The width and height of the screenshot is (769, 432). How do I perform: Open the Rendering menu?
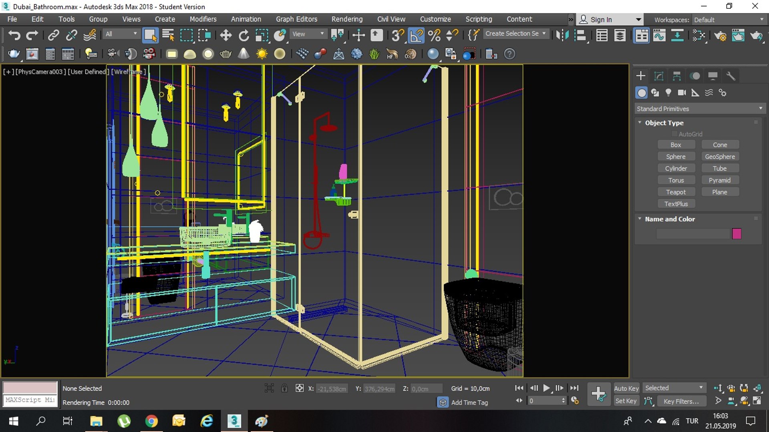(x=347, y=19)
